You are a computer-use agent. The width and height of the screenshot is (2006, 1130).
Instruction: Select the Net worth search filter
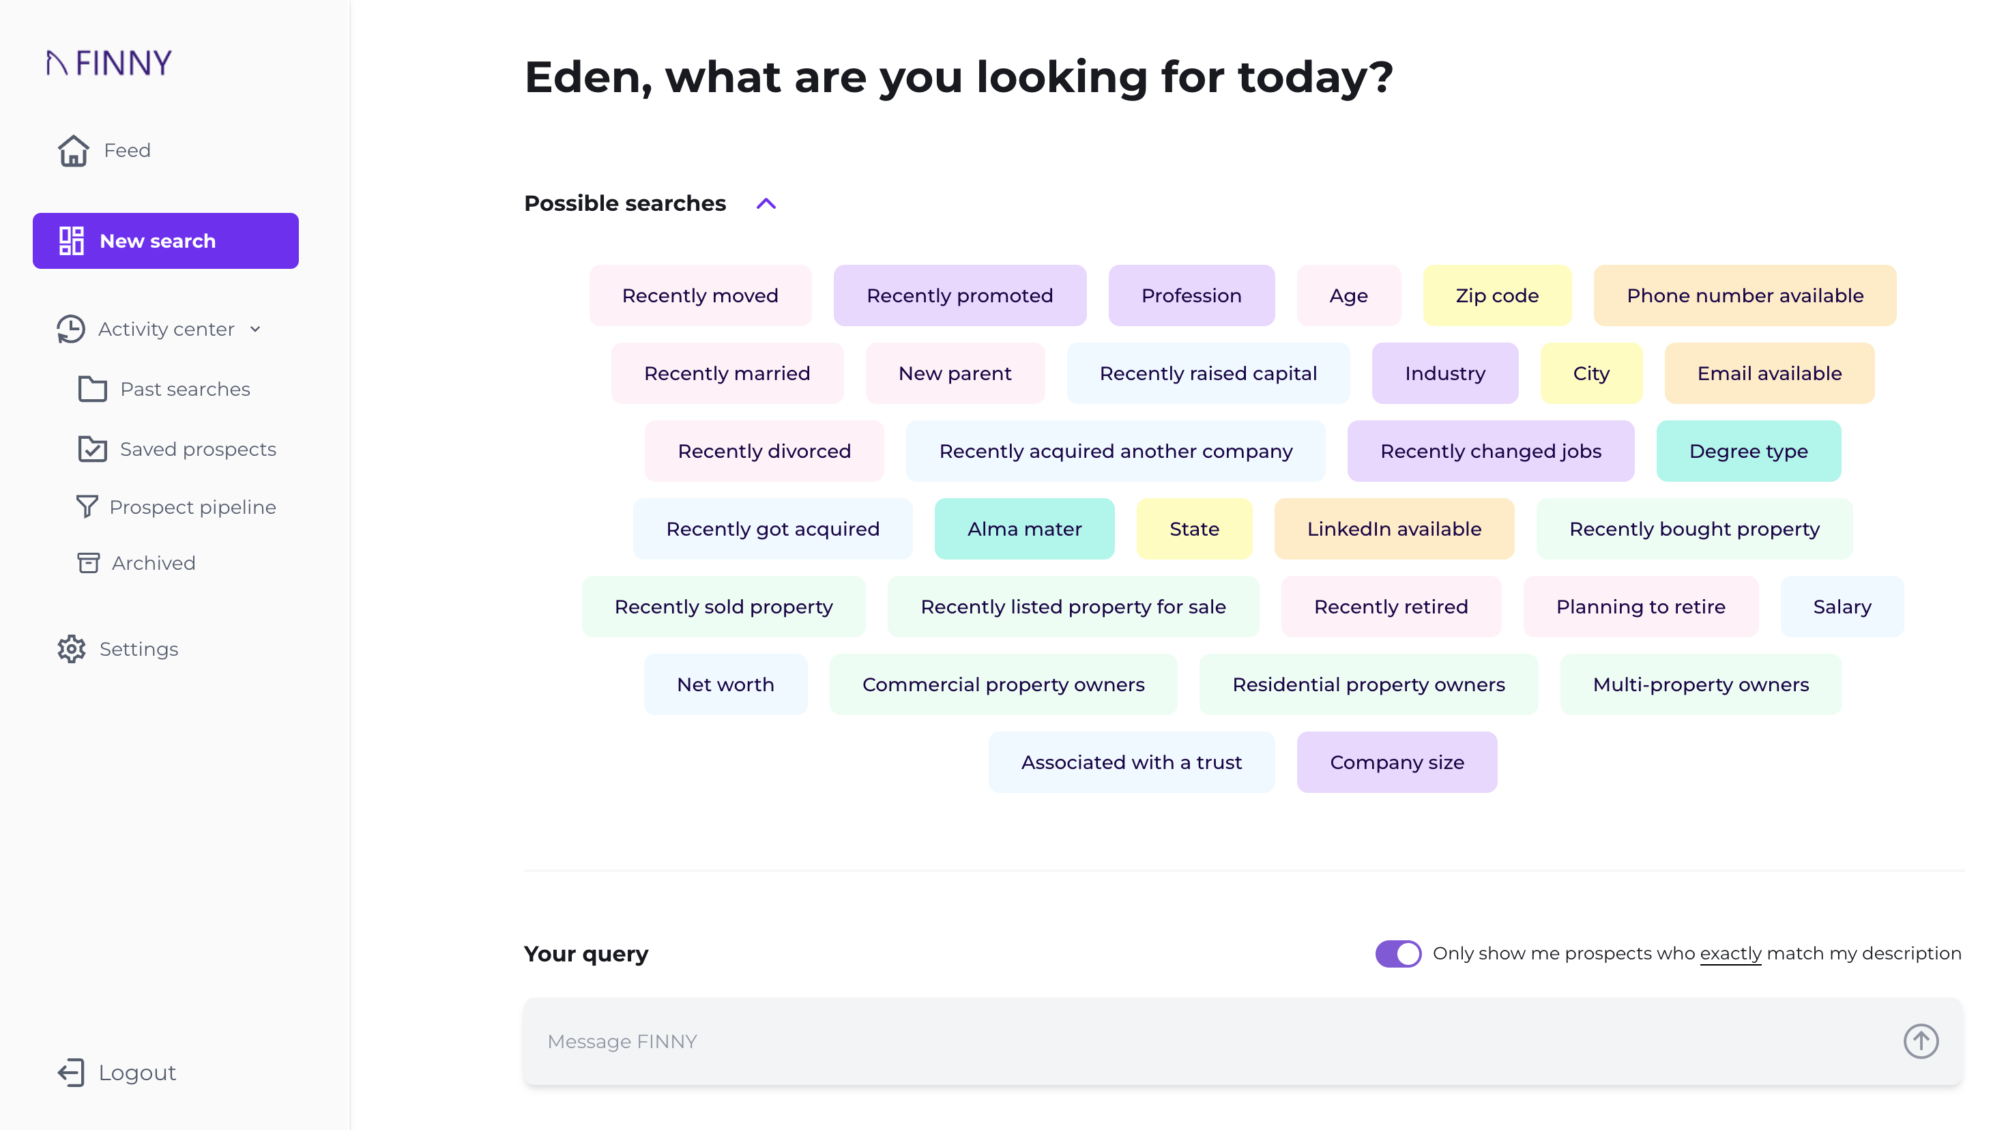726,684
